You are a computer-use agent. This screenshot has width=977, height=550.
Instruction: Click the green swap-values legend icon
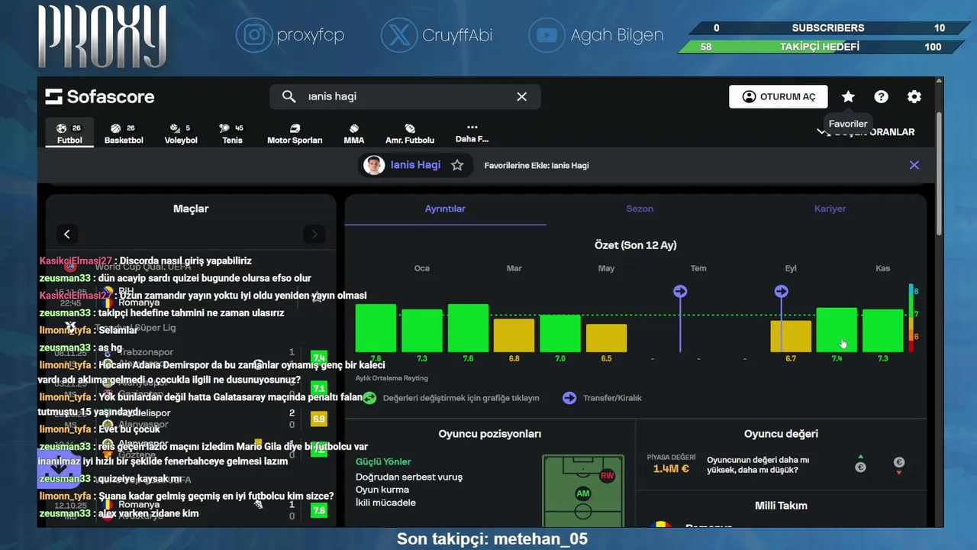[369, 398]
